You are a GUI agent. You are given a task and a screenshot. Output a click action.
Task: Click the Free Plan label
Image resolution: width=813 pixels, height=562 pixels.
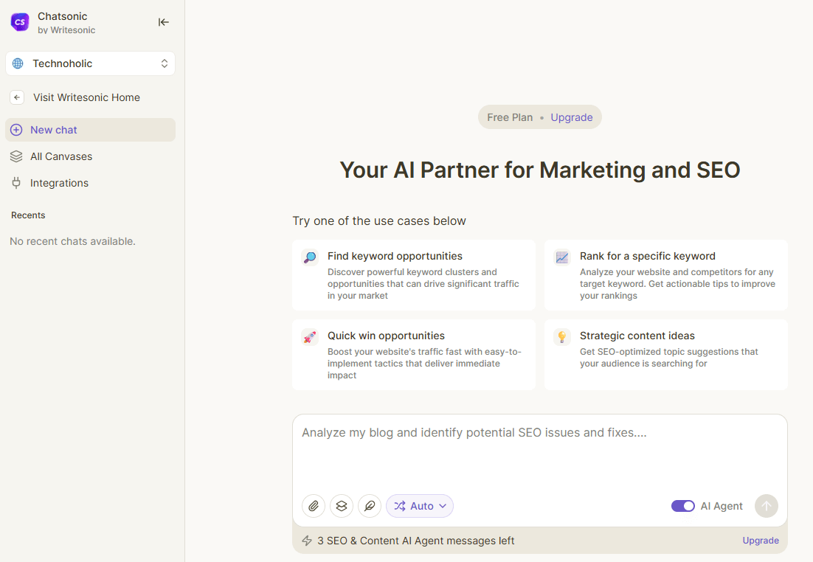click(510, 117)
